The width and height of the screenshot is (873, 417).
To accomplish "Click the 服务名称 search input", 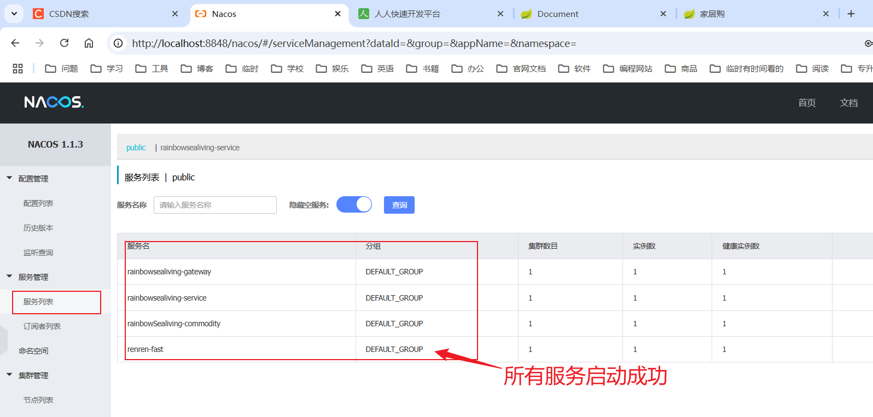I will click(215, 205).
